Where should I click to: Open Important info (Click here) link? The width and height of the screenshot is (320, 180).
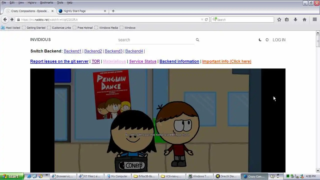click(226, 61)
